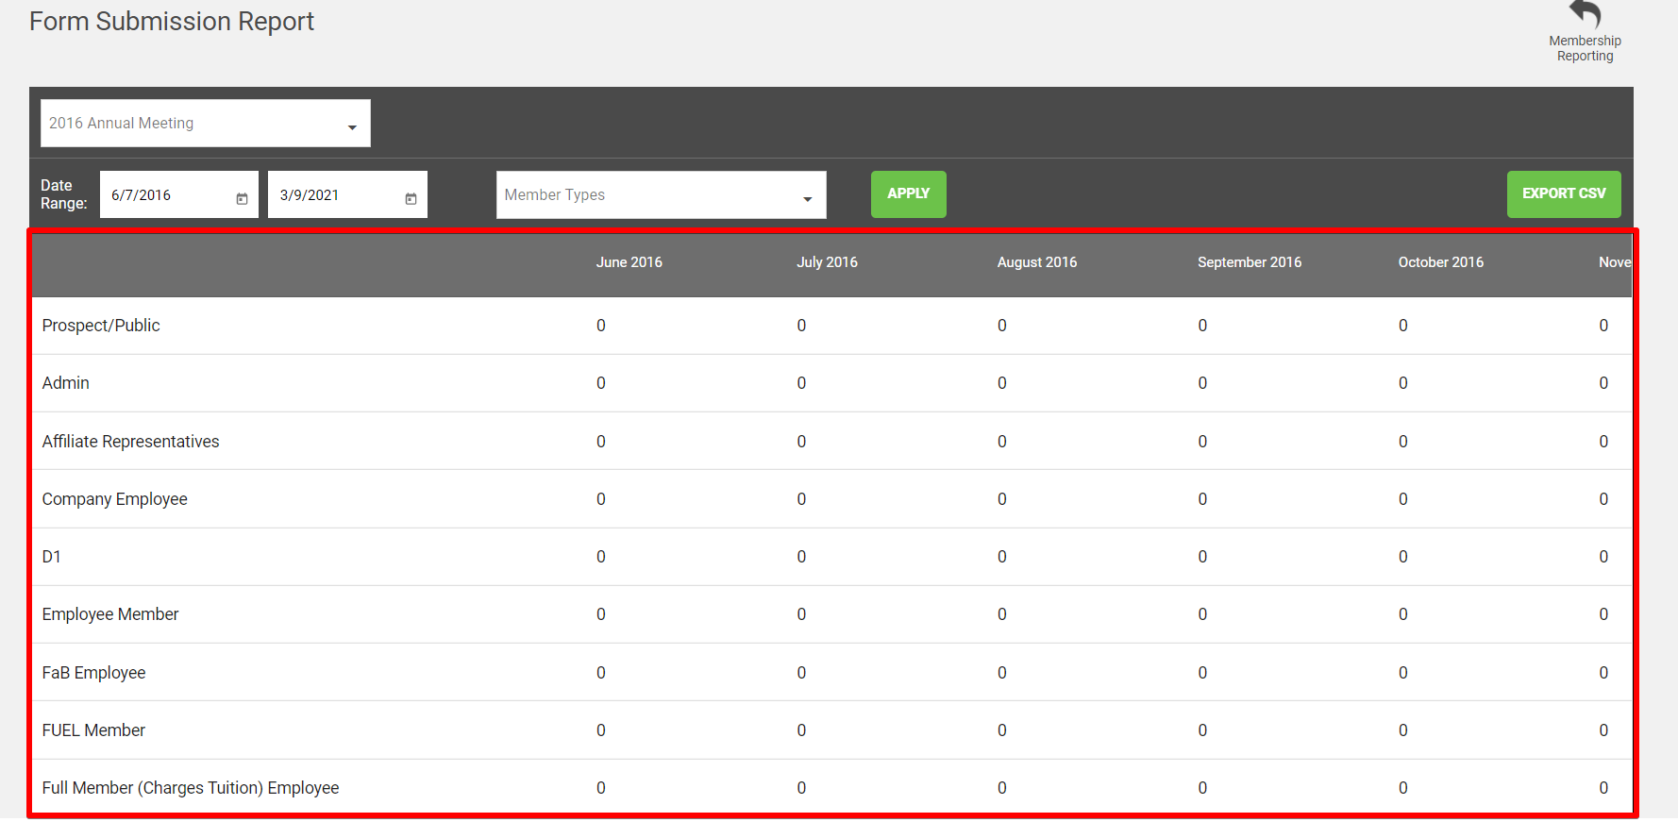The width and height of the screenshot is (1678, 822).
Task: Click Form Submission Report page title
Action: [172, 22]
